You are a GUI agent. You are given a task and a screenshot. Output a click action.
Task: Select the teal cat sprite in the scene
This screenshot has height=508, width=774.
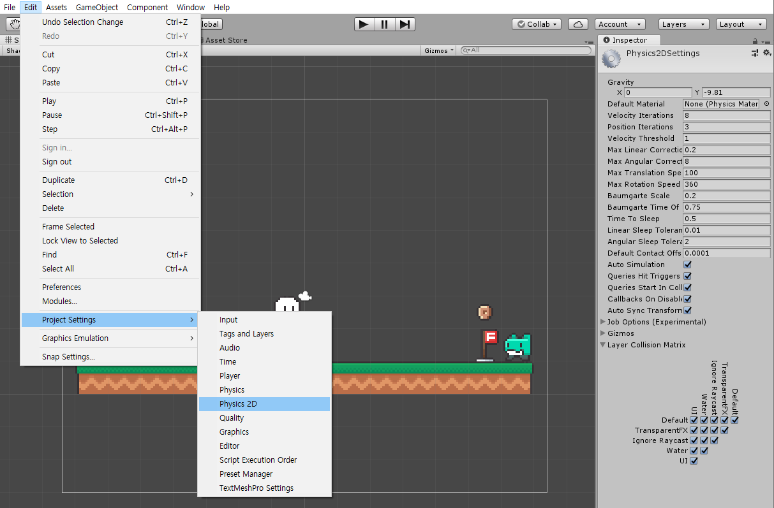click(x=518, y=347)
